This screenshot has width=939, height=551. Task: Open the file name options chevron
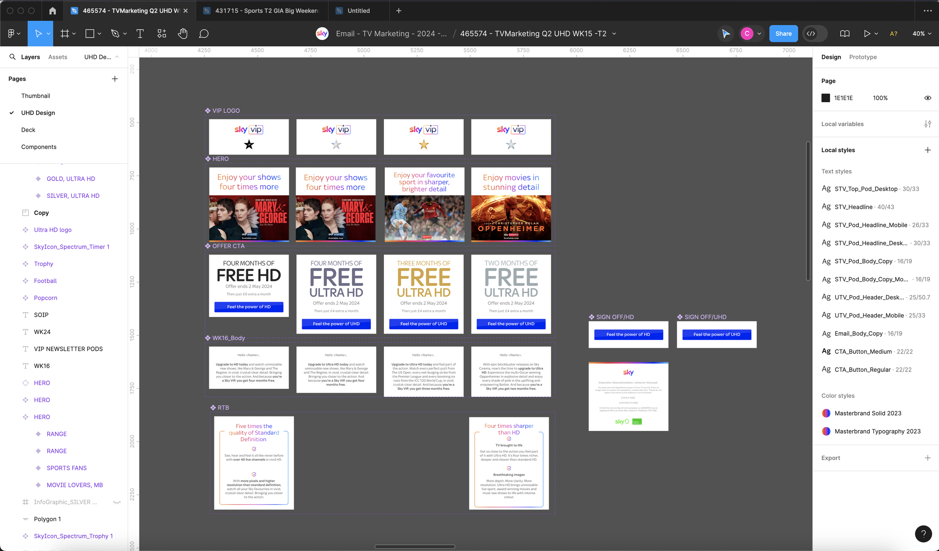tap(614, 34)
